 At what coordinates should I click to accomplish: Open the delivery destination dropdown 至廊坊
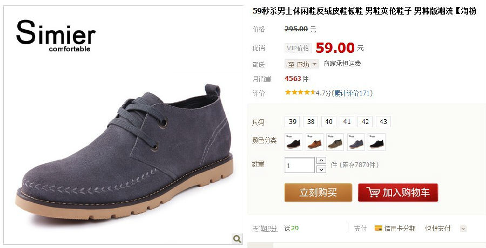(302, 64)
